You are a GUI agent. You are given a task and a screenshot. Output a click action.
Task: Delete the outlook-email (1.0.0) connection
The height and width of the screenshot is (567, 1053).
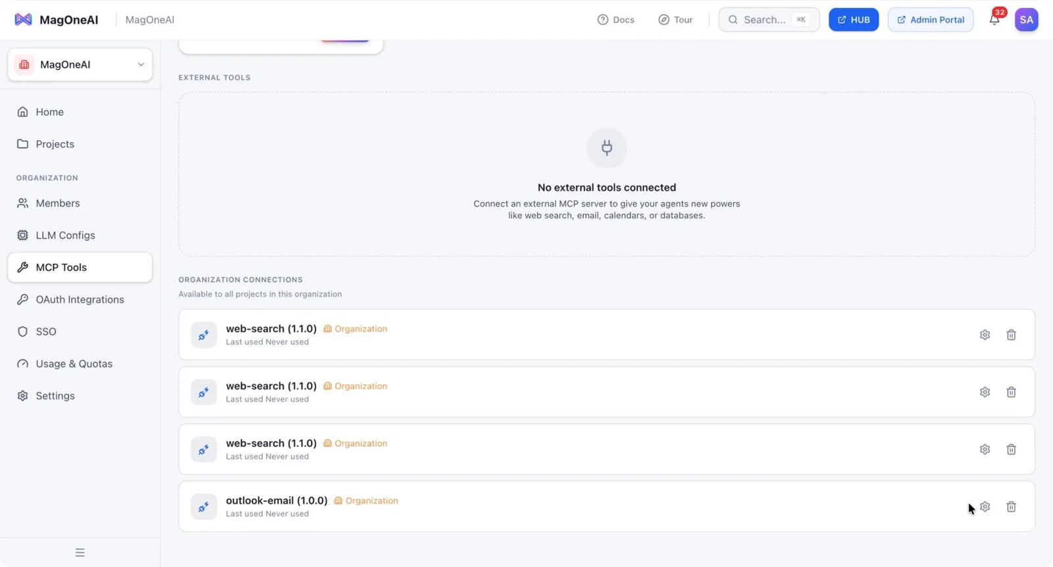tap(1011, 506)
